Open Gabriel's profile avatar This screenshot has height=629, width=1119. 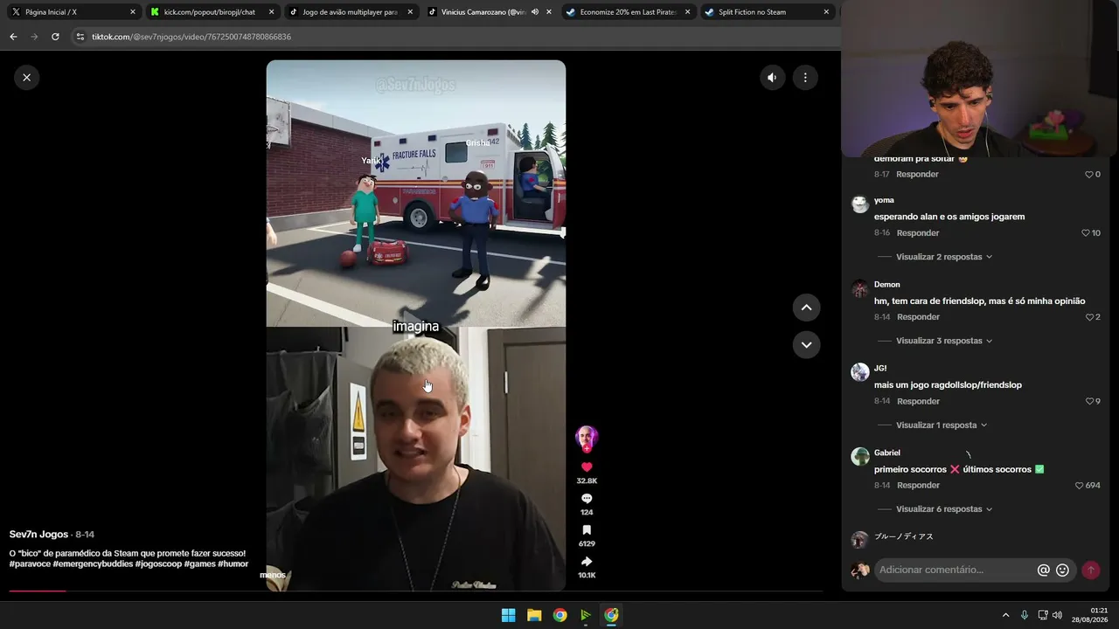[x=860, y=456]
